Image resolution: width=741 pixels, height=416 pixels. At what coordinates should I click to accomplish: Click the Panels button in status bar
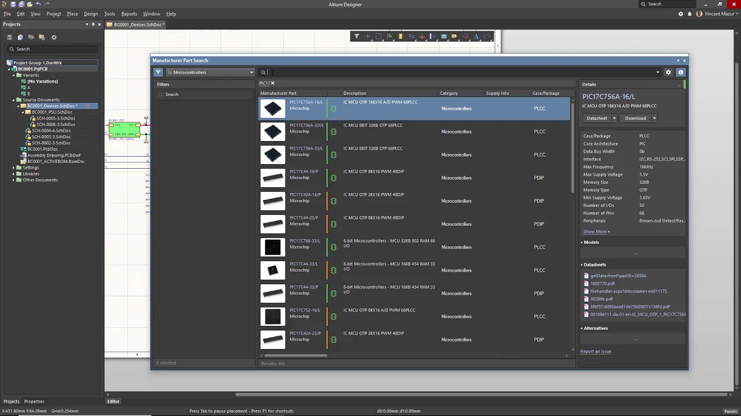pyautogui.click(x=730, y=411)
